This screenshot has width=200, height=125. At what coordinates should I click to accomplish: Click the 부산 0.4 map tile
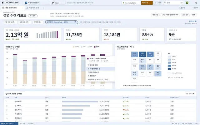pyautogui.click(x=158, y=74)
